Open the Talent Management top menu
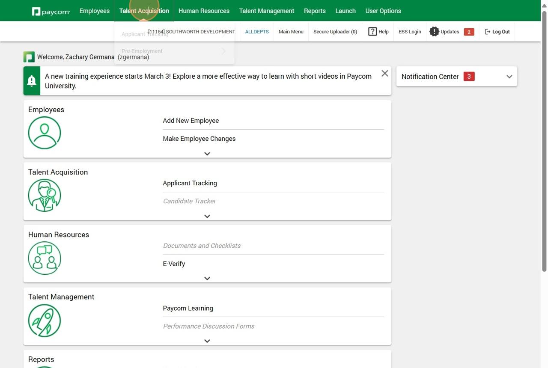 click(267, 11)
